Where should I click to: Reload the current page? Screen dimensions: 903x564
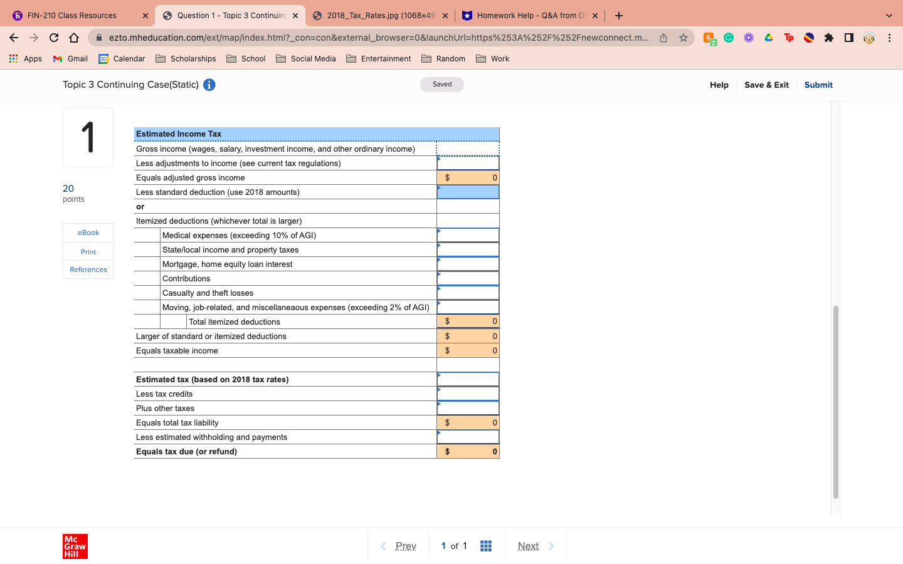[x=53, y=38]
